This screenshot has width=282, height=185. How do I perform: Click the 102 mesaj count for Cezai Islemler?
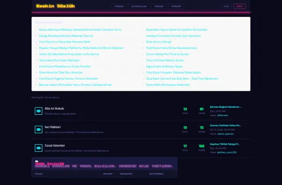click(202, 146)
